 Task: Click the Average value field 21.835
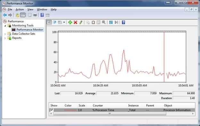pyautogui.click(x=107, y=93)
